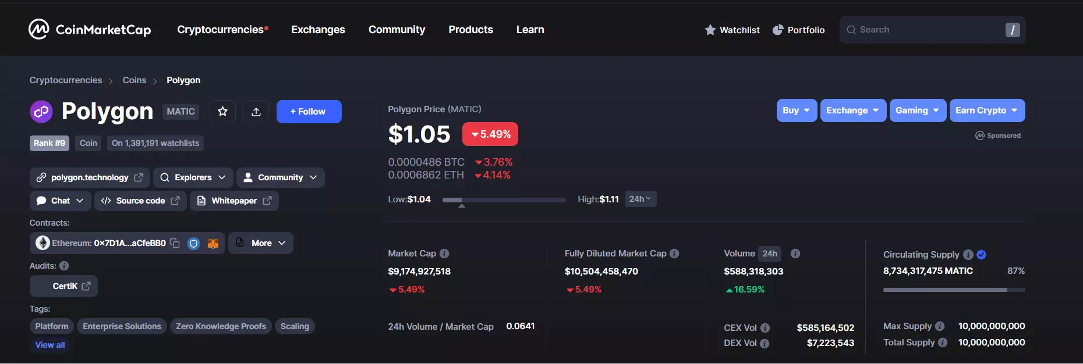
Task: Open the Whitepaper link
Action: (234, 201)
